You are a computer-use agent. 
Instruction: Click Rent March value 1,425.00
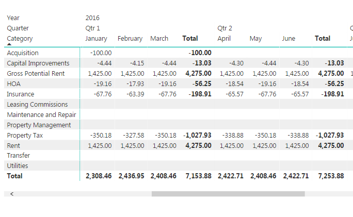[165, 146]
